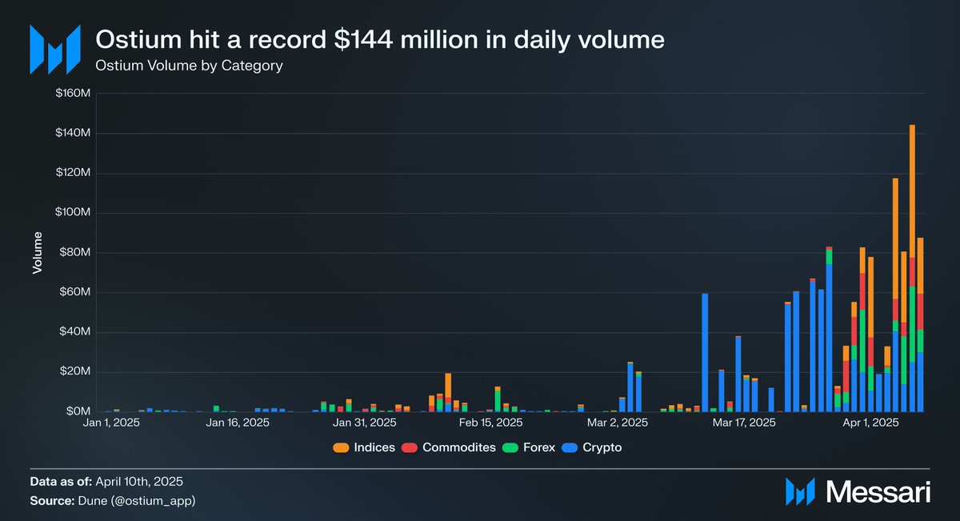
Task: Click the red Commodites legend swatch
Action: 409,447
